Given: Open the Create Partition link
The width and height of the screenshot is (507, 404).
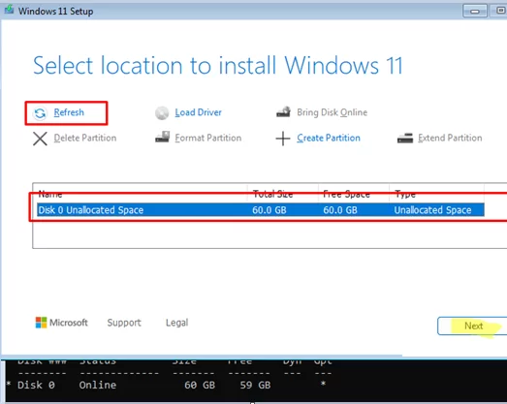Looking at the screenshot, I should (329, 138).
